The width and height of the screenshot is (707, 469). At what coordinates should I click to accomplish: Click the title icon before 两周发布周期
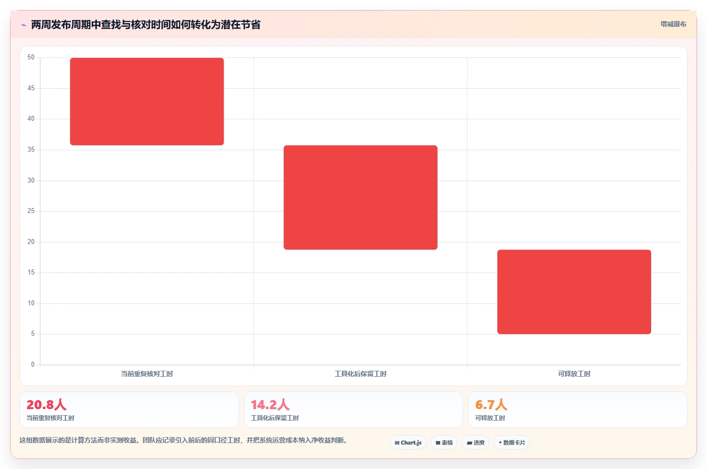23,25
